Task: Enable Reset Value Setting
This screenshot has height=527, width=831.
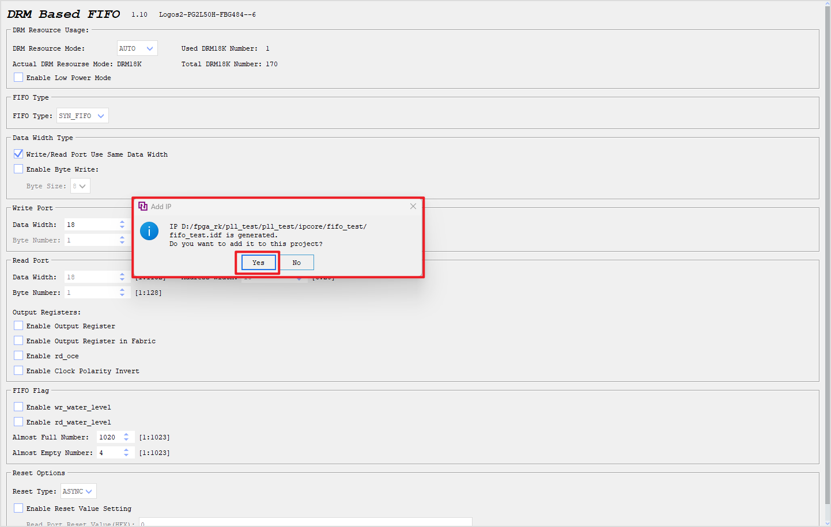Action: click(x=18, y=508)
